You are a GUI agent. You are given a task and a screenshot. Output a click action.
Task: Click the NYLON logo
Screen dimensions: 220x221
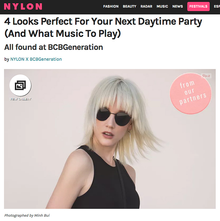[23, 7]
